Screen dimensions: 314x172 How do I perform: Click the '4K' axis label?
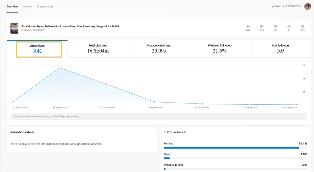pos(304,79)
